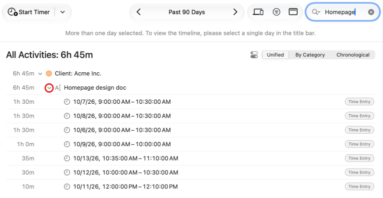Collapse the Homepage design doc entries
This screenshot has height=198, width=383.
pyautogui.click(x=49, y=88)
